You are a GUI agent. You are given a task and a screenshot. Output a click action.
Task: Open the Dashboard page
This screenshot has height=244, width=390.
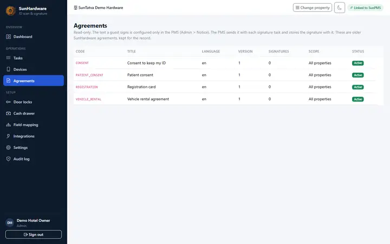click(x=23, y=37)
